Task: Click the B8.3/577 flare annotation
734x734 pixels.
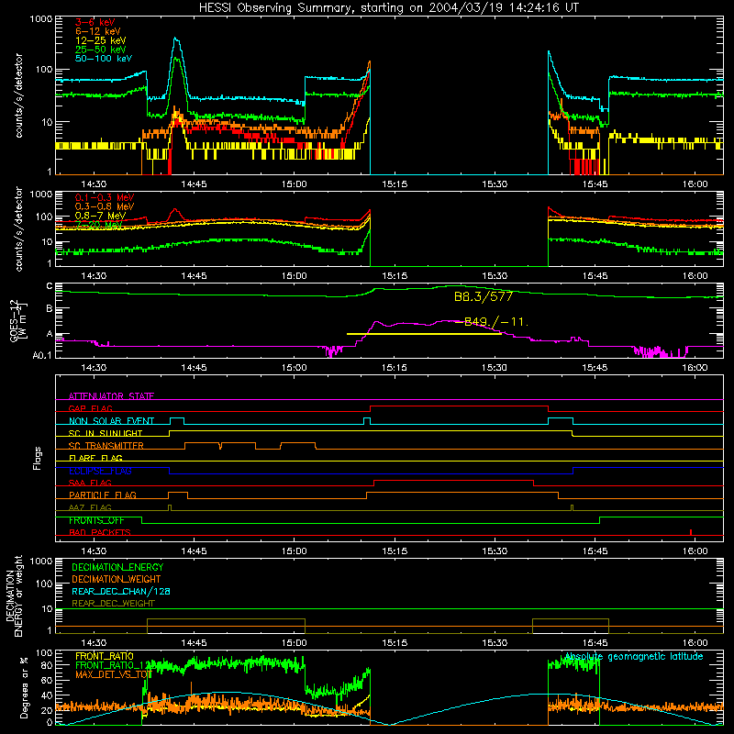Action: (484, 296)
